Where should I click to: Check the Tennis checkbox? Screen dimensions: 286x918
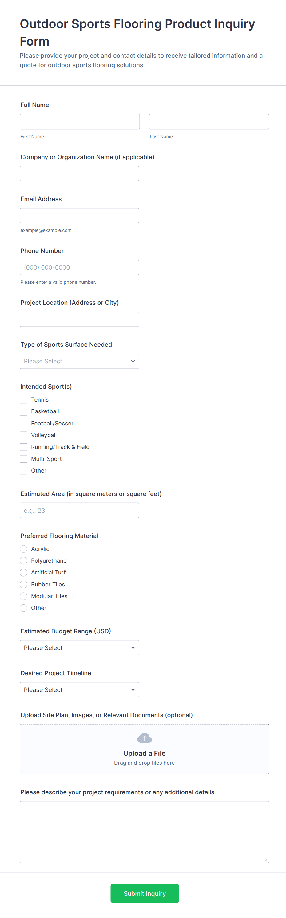click(23, 399)
